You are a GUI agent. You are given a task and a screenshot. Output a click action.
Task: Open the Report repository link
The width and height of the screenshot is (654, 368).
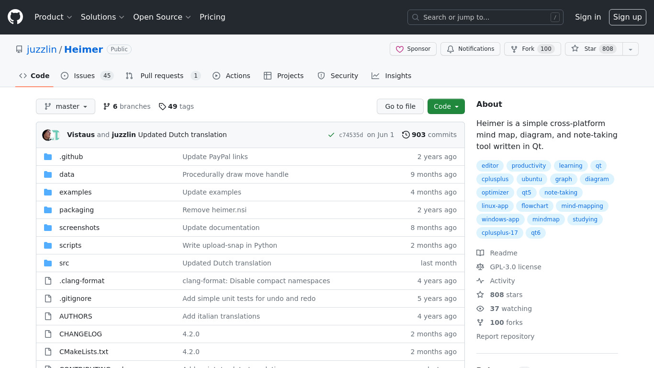coord(505,336)
